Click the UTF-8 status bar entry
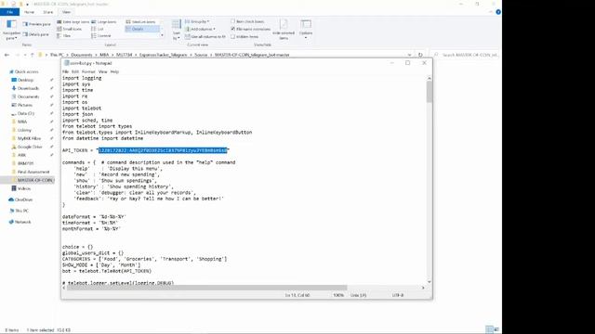Image resolution: width=595 pixels, height=334 pixels. tap(398, 295)
